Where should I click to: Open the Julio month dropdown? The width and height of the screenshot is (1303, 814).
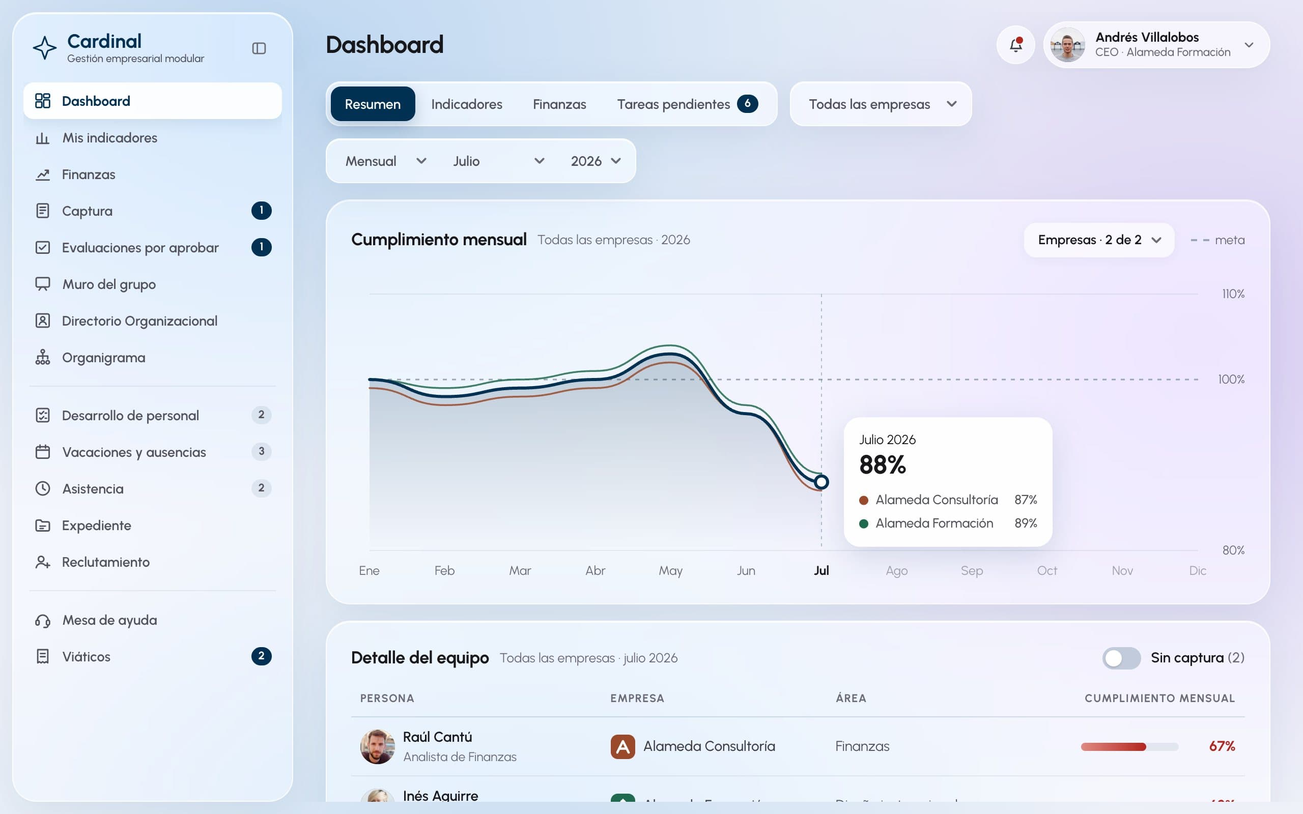499,161
